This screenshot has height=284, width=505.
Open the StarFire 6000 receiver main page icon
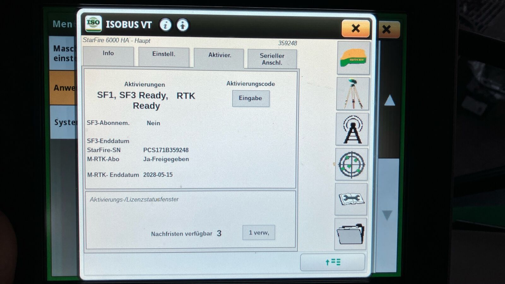[353, 58]
